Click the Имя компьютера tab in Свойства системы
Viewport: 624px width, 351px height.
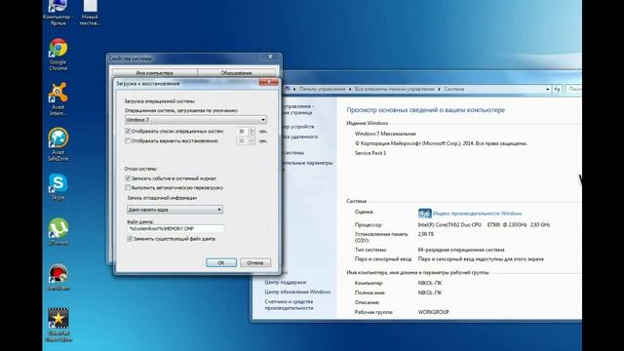point(154,73)
